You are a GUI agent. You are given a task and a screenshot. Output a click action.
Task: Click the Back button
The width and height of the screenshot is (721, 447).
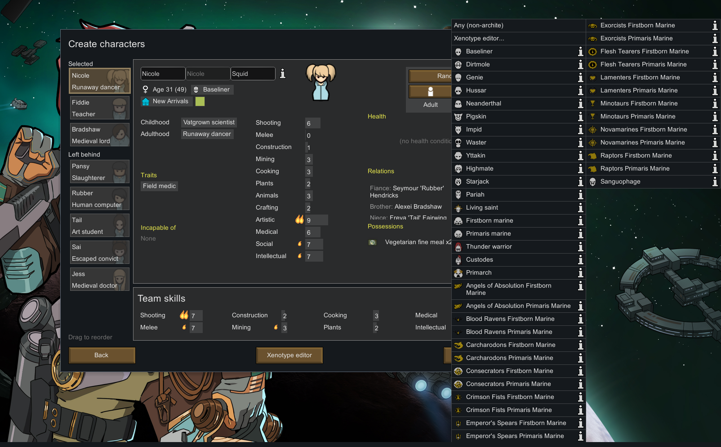102,355
